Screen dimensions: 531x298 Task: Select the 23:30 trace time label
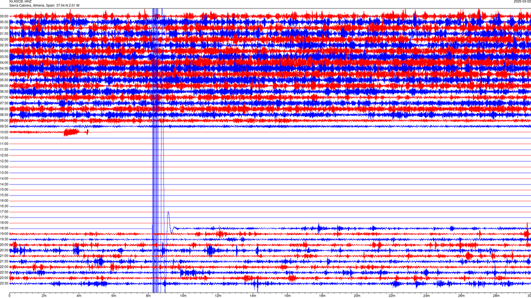[4, 284]
